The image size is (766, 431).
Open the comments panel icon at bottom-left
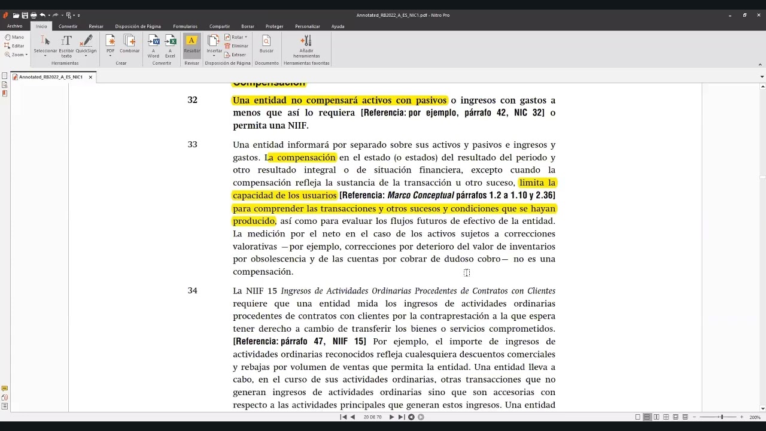(5, 389)
